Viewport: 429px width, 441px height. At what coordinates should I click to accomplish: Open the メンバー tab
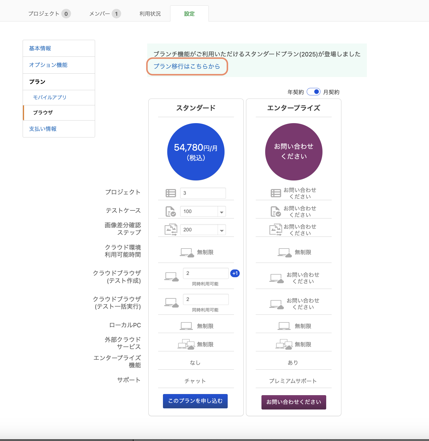click(105, 14)
